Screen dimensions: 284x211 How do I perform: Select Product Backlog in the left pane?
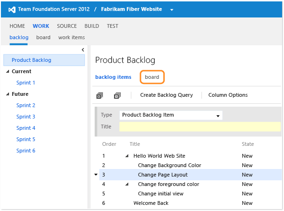pos(44,60)
